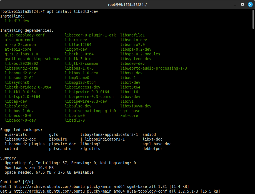Click the package libmp3lame0
Viewport: 255px width, 194px height.
(x=77, y=78)
